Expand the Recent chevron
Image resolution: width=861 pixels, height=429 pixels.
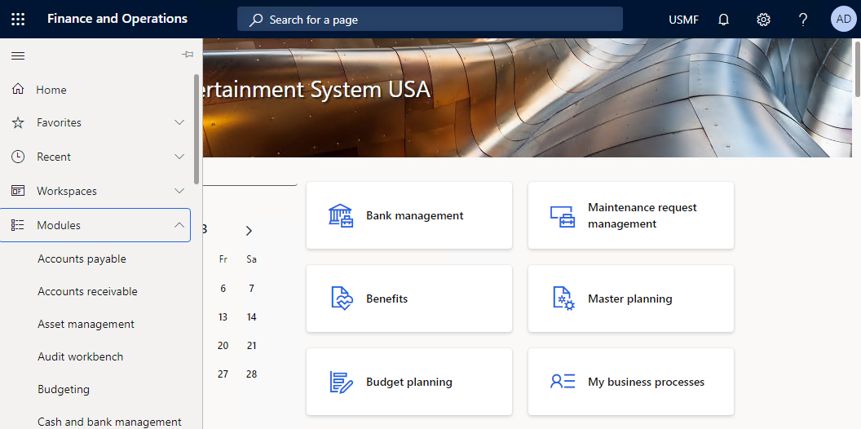[x=179, y=157]
